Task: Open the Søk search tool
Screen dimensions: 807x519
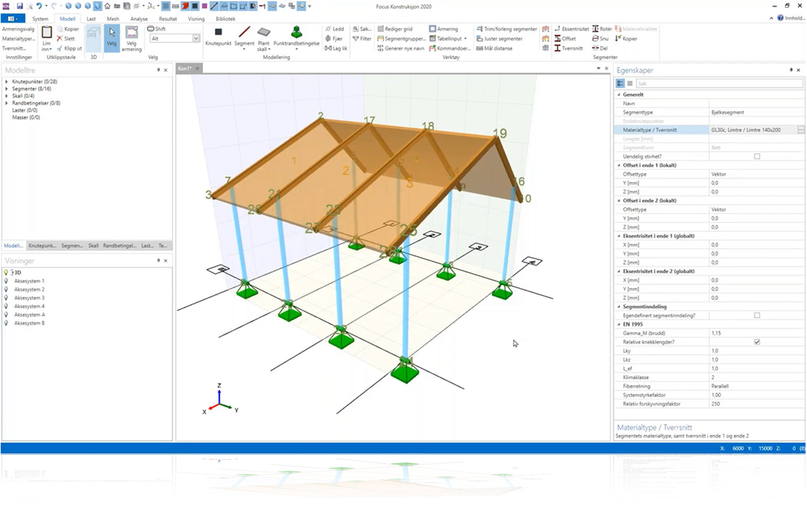Action: point(362,29)
